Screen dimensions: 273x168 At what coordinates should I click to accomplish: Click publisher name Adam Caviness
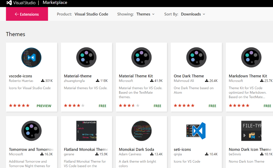coord(130,154)
